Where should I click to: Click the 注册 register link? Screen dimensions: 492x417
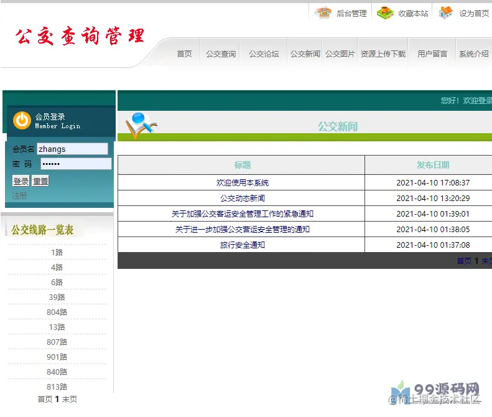[19, 196]
